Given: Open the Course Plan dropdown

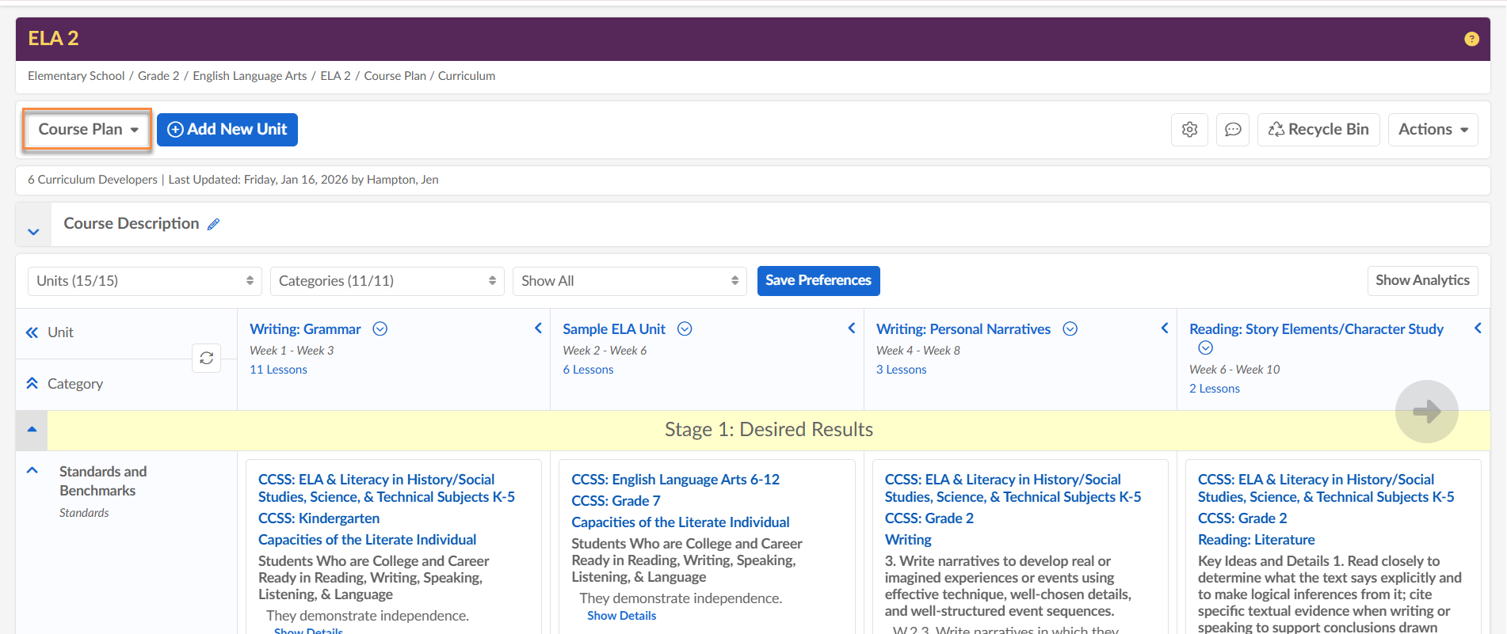Looking at the screenshot, I should click(87, 130).
